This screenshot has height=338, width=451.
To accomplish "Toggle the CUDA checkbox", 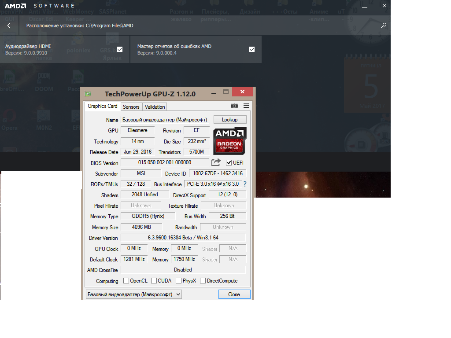I will [154, 280].
